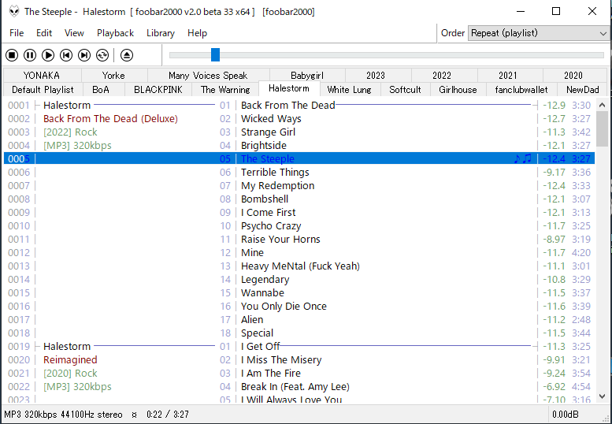Select the track Strange Girl

(x=268, y=132)
